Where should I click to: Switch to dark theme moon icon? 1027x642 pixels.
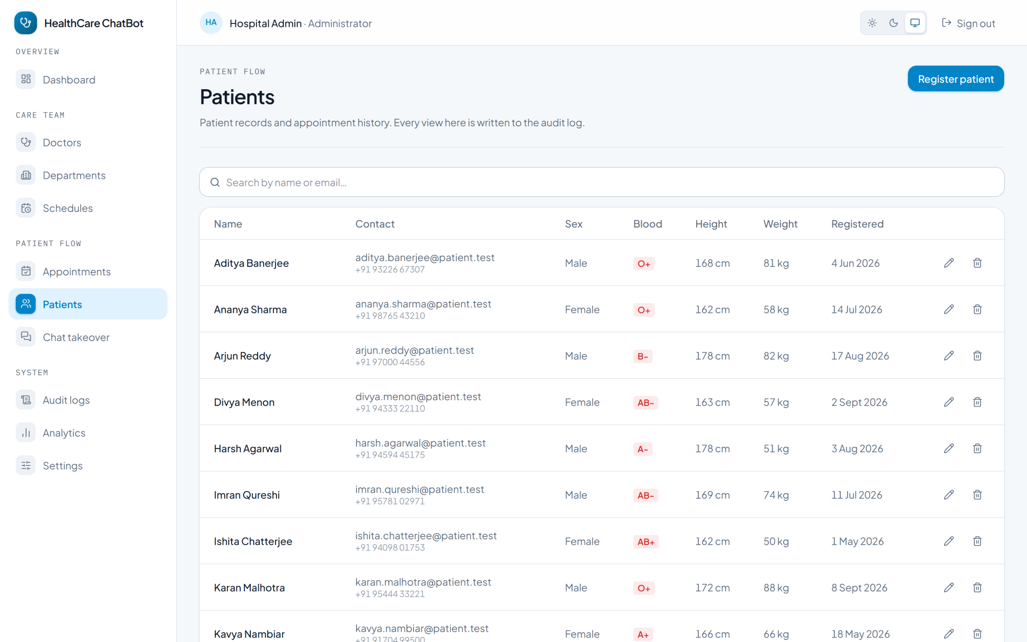pos(893,23)
